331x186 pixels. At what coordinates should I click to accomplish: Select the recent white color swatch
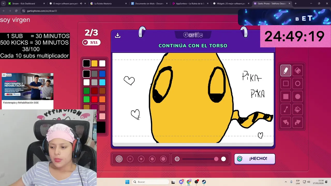point(102,63)
